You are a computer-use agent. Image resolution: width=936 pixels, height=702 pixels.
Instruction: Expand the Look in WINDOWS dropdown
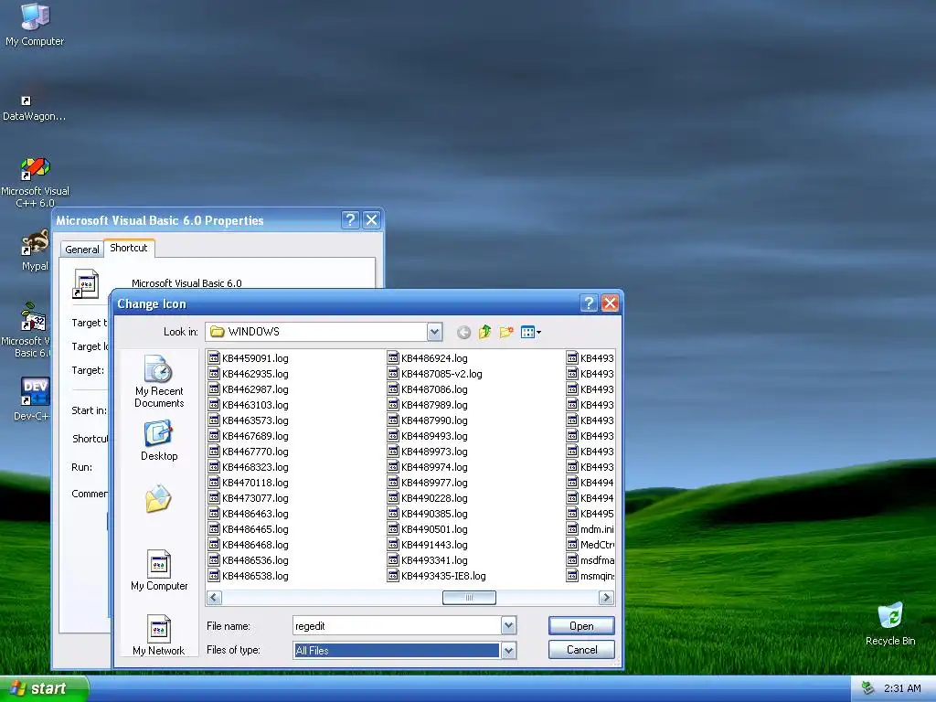point(434,332)
